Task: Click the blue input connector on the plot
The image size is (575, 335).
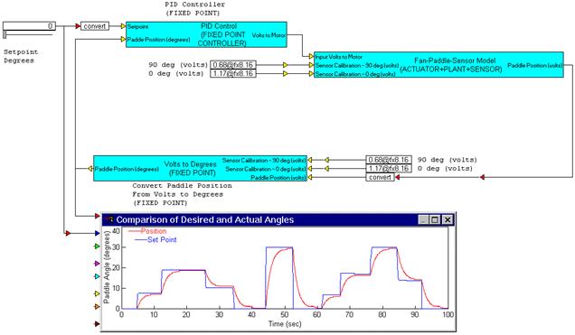Action: pos(97,233)
